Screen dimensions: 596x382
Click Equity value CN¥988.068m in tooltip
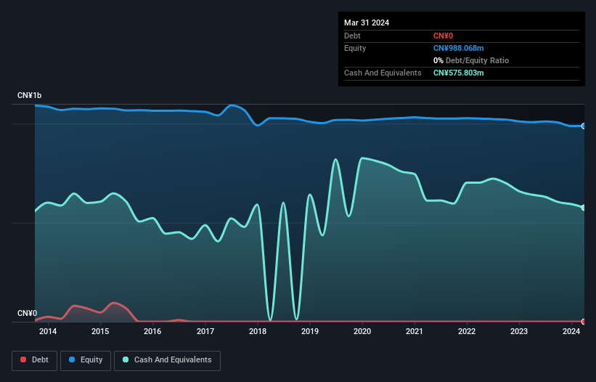pos(458,48)
